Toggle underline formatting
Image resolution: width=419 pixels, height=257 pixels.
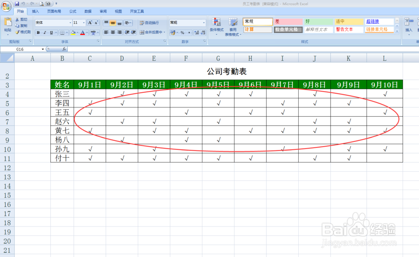51,33
